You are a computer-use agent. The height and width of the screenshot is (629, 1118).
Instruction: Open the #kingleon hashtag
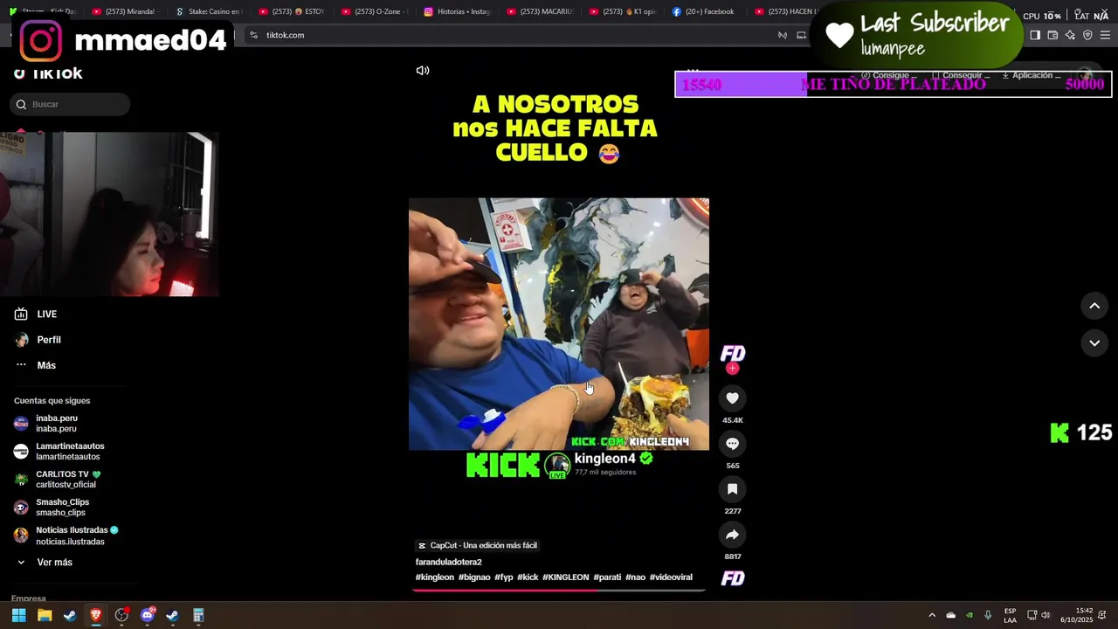pyautogui.click(x=435, y=577)
